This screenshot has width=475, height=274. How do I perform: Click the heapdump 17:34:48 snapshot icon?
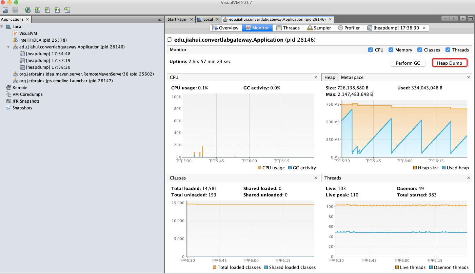tap(22, 54)
